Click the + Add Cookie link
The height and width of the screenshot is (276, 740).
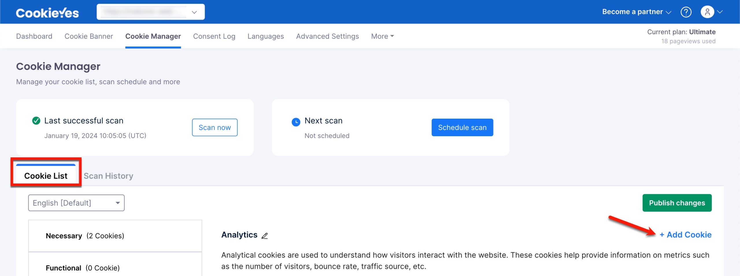tap(685, 235)
